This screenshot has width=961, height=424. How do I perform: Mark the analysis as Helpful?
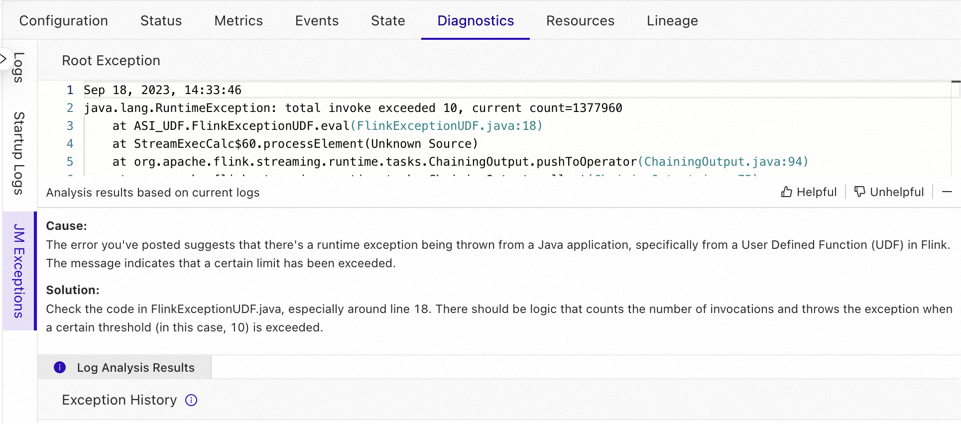(809, 192)
